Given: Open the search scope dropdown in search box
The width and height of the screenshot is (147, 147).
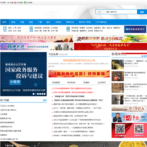Looking at the screenshot, I should click(x=100, y=12).
